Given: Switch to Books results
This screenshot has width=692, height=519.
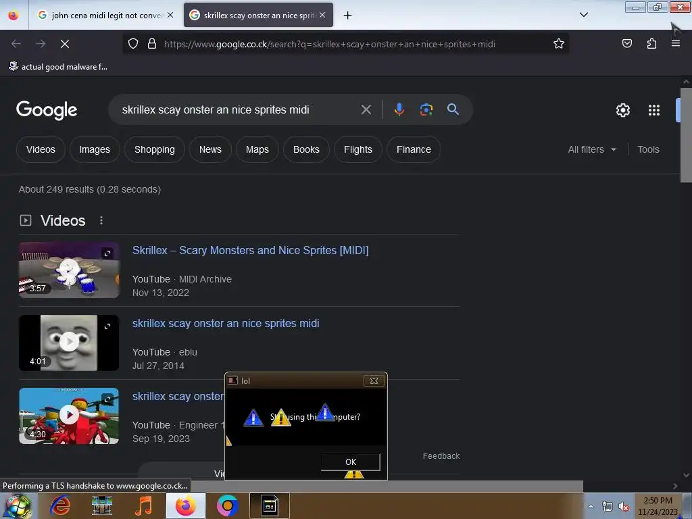Looking at the screenshot, I should [x=306, y=149].
